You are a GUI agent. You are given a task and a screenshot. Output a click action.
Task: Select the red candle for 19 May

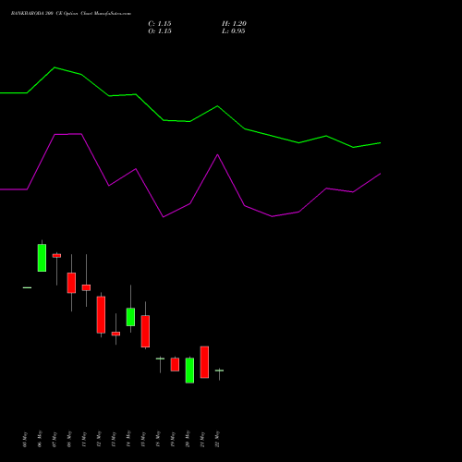(x=175, y=364)
